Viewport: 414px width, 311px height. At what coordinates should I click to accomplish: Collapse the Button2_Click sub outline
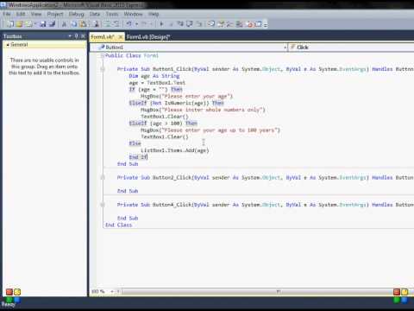(x=103, y=178)
